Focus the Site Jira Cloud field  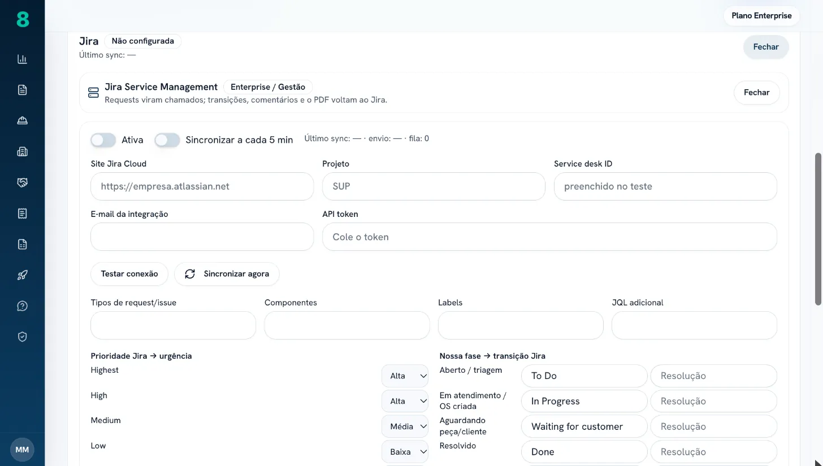pyautogui.click(x=202, y=186)
